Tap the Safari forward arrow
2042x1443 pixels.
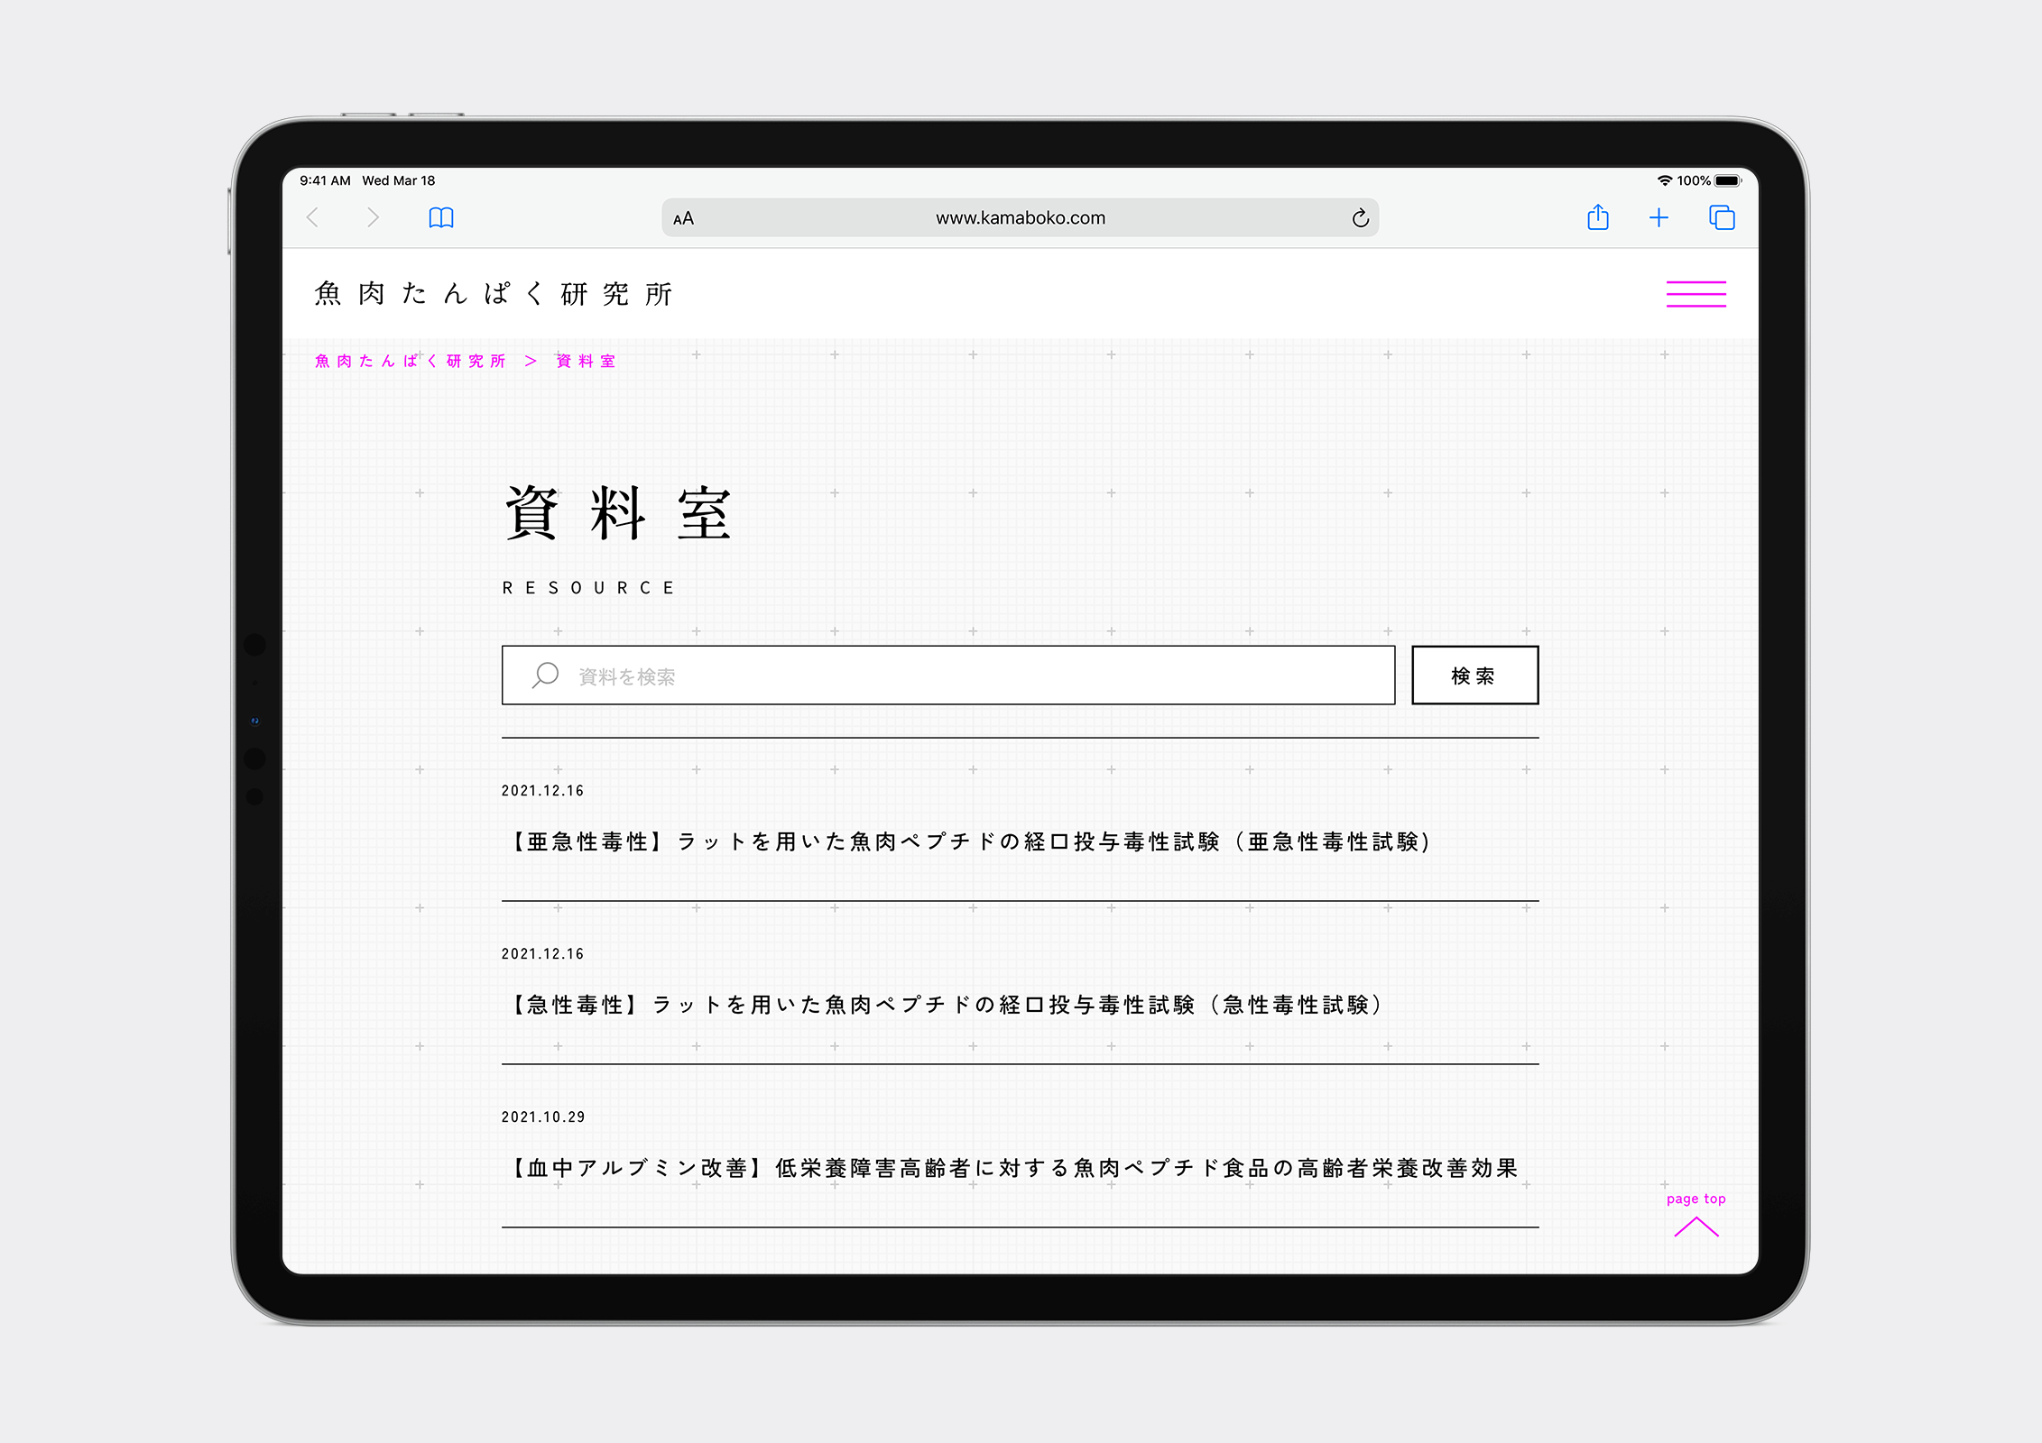pyautogui.click(x=373, y=217)
